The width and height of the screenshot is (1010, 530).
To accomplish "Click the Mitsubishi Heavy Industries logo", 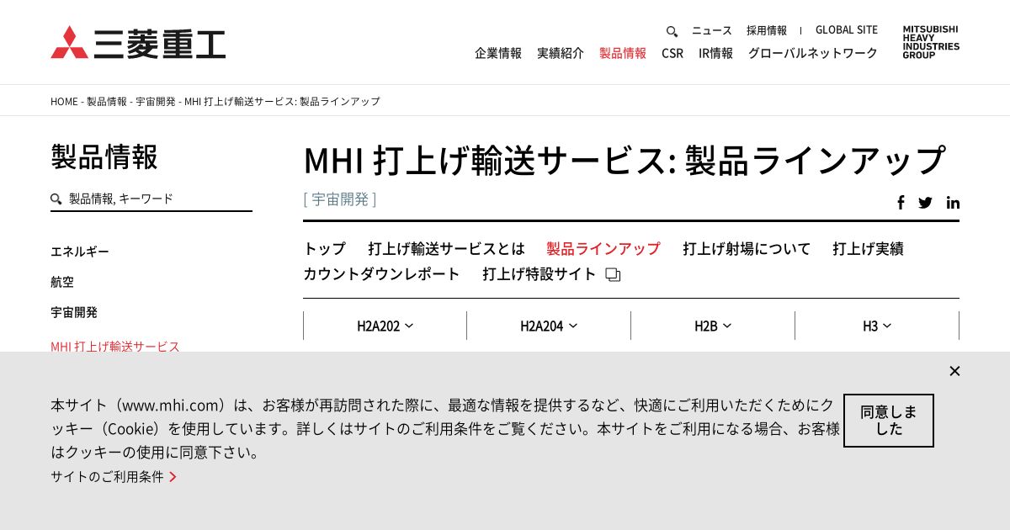I will pos(138,42).
